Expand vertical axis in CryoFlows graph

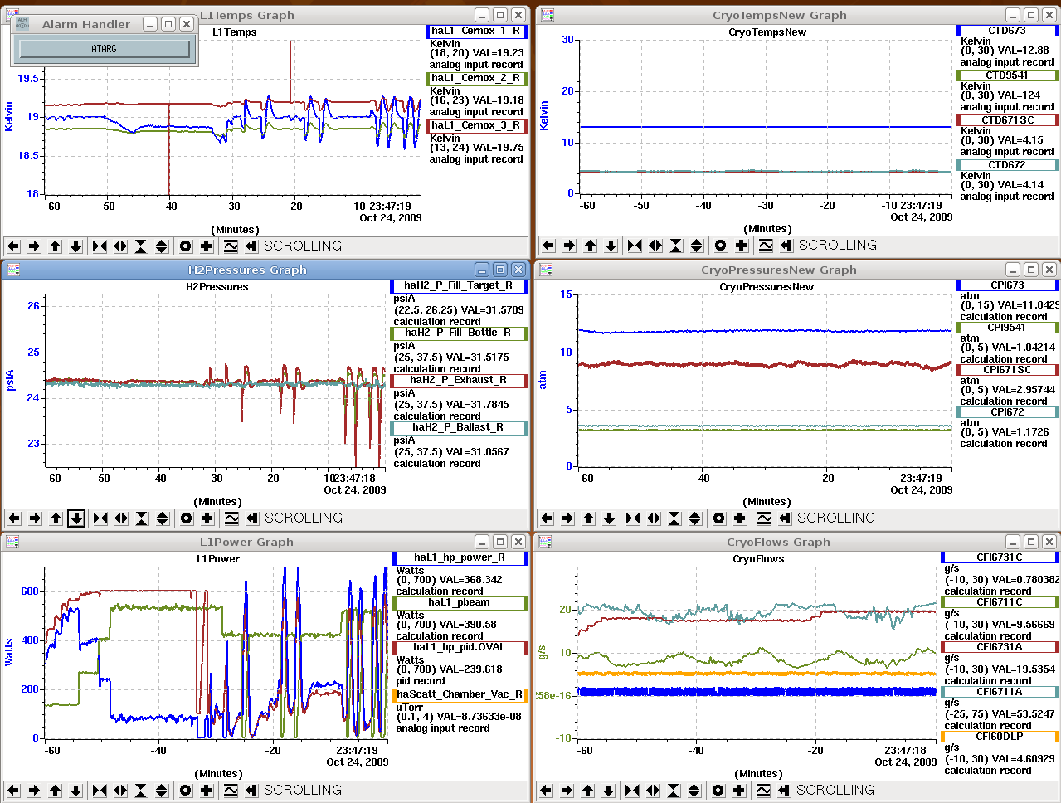click(694, 791)
